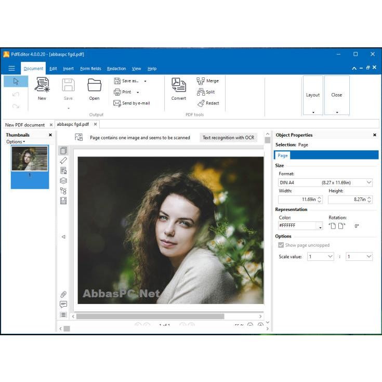
Task: Open the list outline side icon
Action: 63,315
